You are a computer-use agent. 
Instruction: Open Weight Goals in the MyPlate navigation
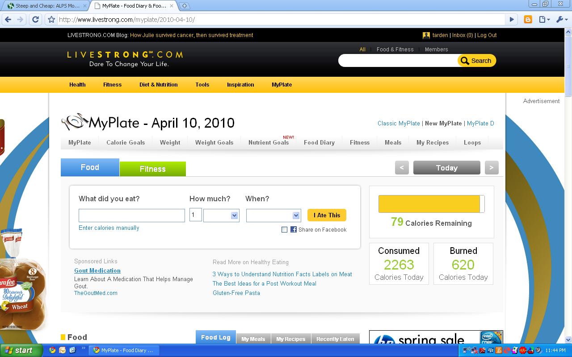214,142
